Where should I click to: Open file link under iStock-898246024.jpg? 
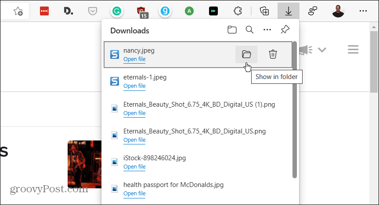(x=134, y=167)
